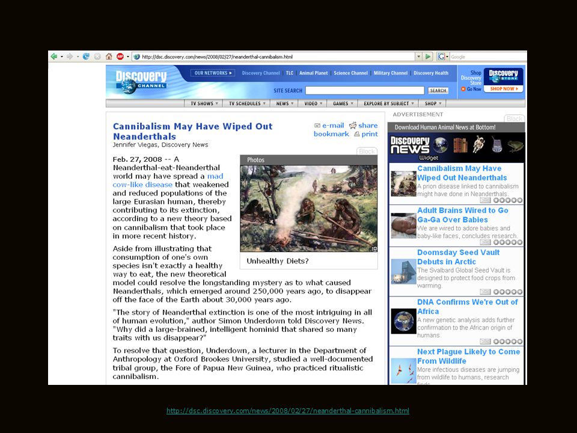Image resolution: width=577 pixels, height=433 pixels.
Task: Open the Military Channel network link
Action: [x=391, y=73]
